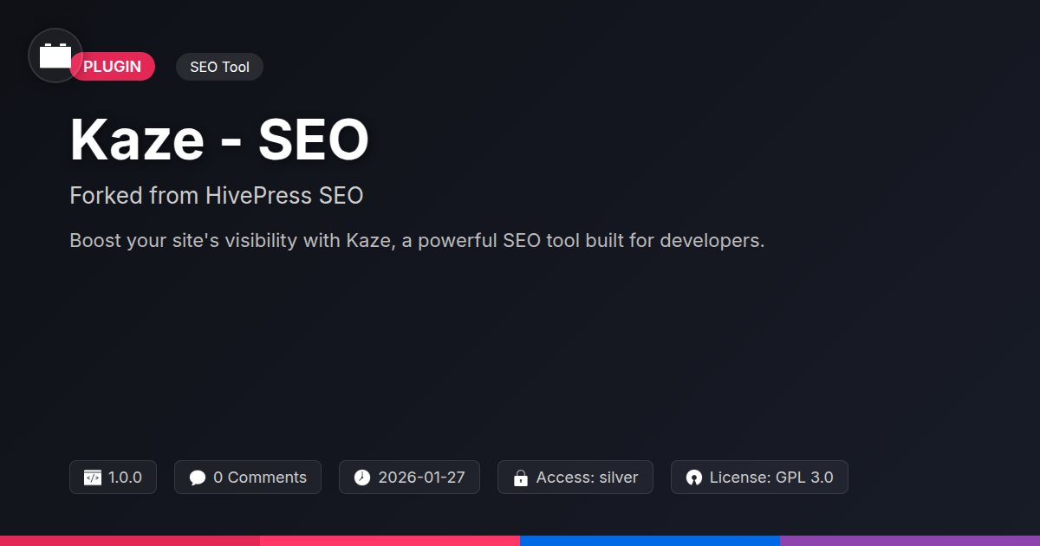This screenshot has height=546, width=1040.
Task: Open the 0 Comments link
Action: 248,478
